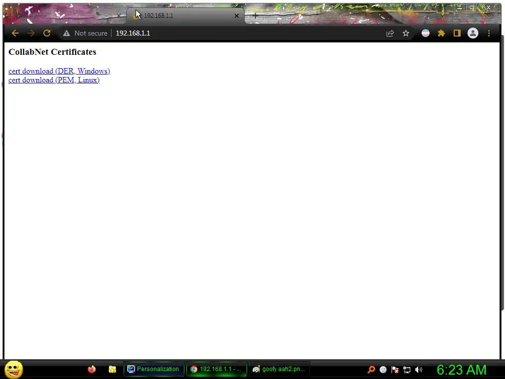The height and width of the screenshot is (379, 505).
Task: Open the network tray icon
Action: 407,369
